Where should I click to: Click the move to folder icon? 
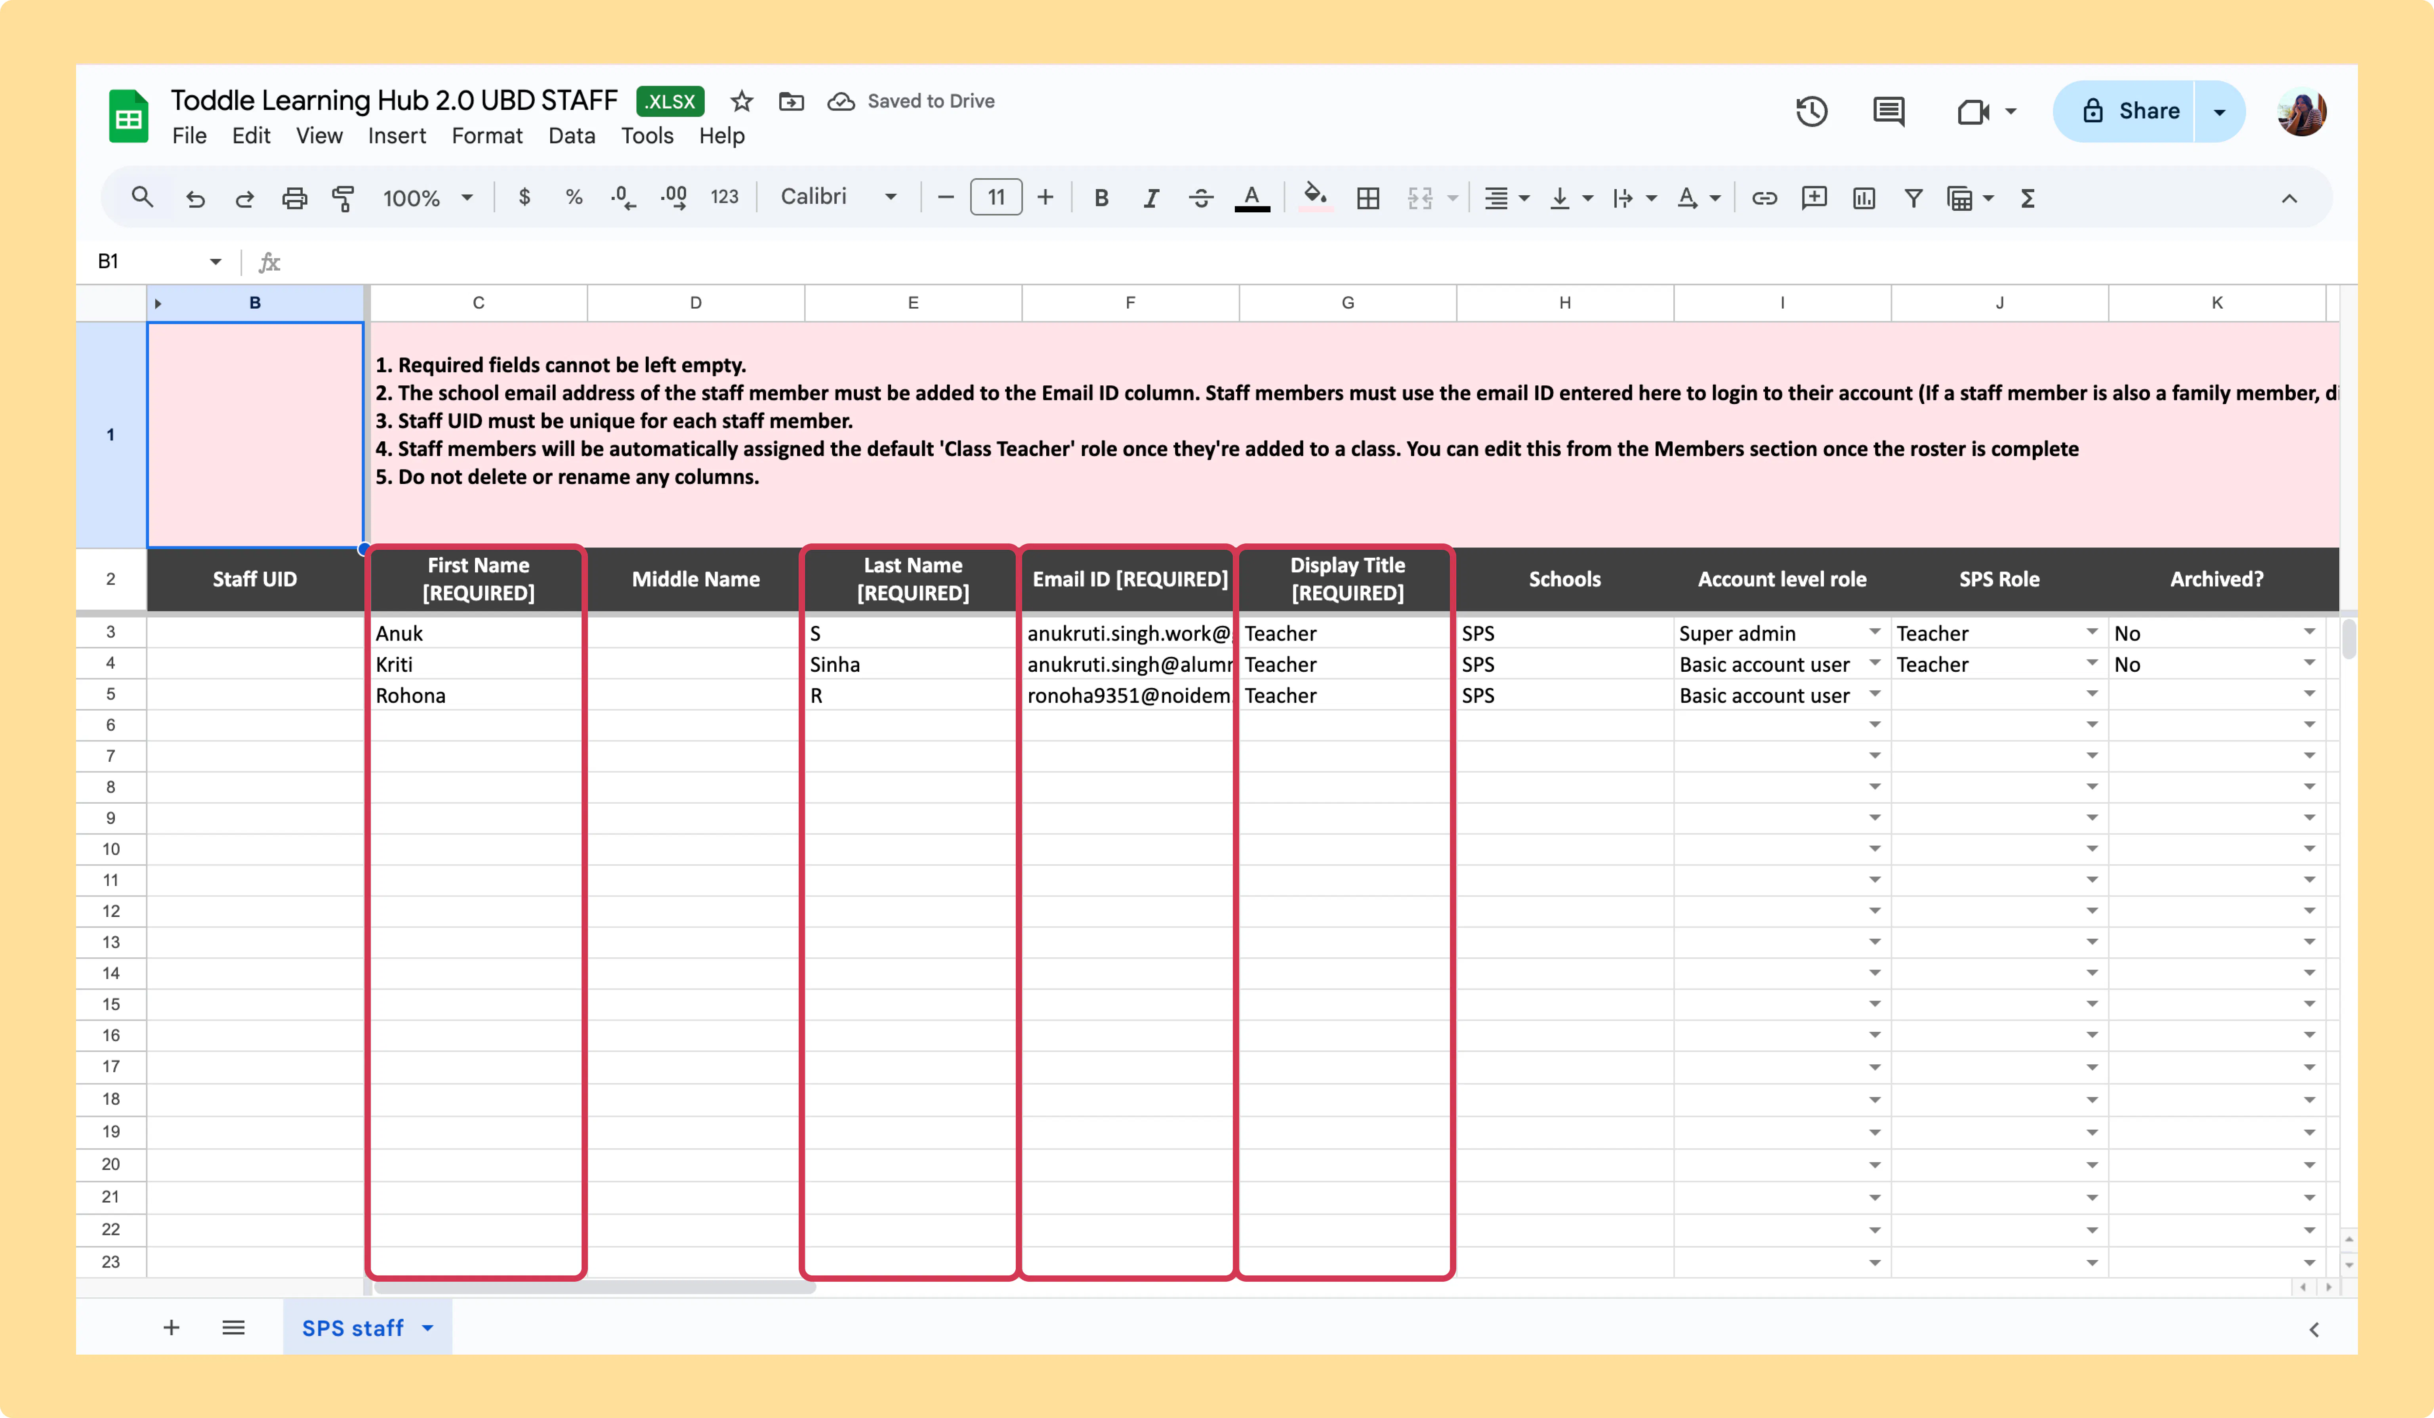(x=791, y=101)
